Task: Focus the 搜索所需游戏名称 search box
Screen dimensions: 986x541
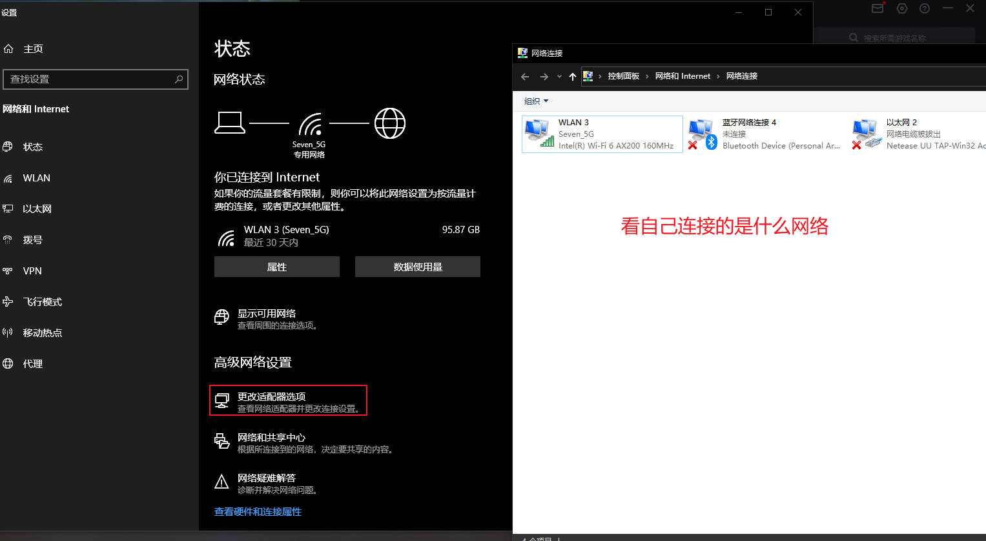Action: 894,37
